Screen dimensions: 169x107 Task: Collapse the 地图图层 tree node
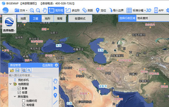click(x=10, y=84)
